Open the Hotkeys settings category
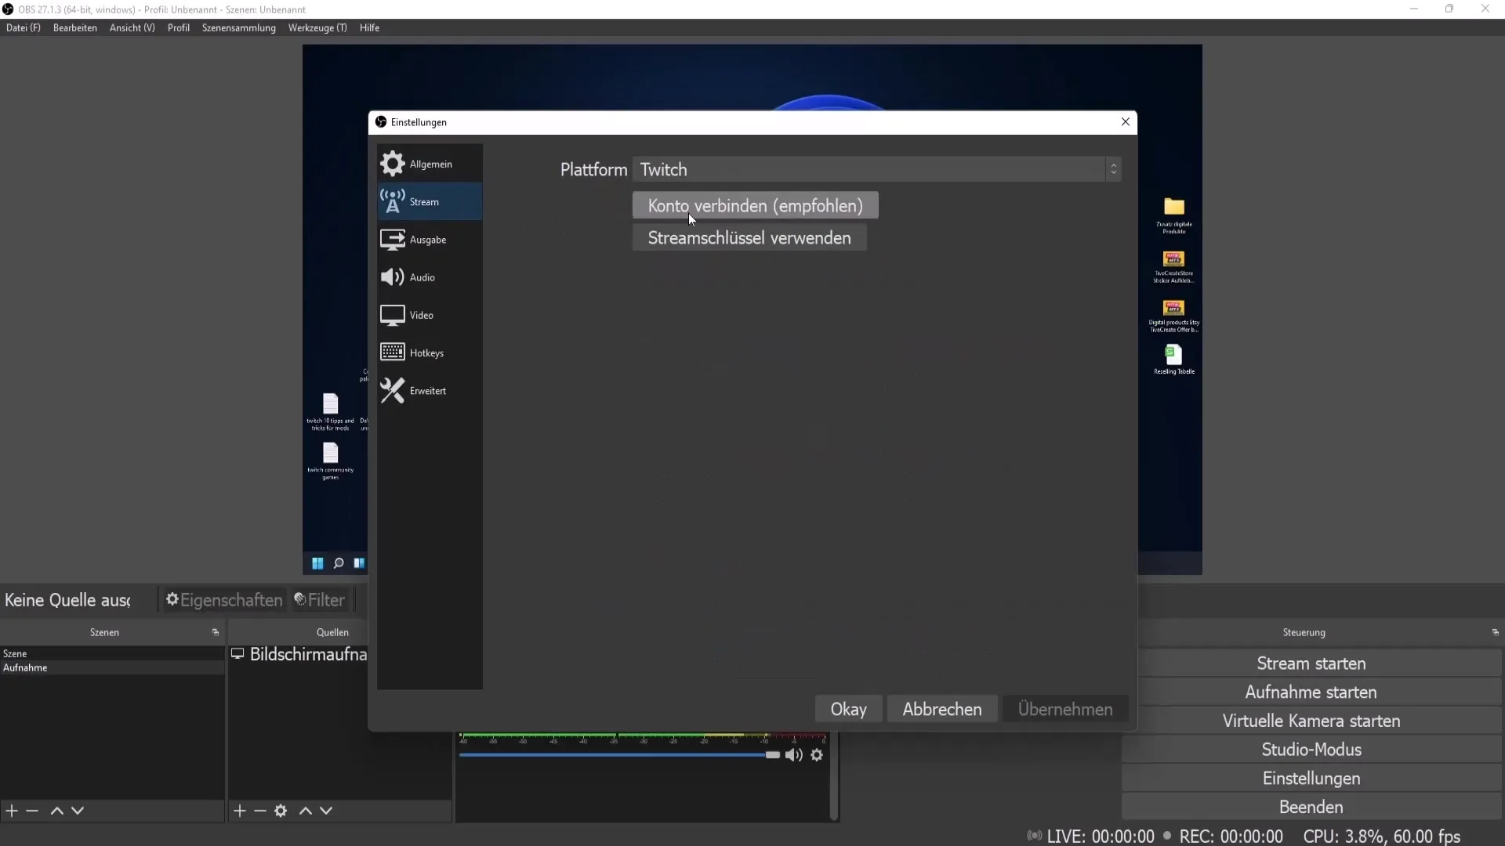This screenshot has width=1505, height=846. 430,352
